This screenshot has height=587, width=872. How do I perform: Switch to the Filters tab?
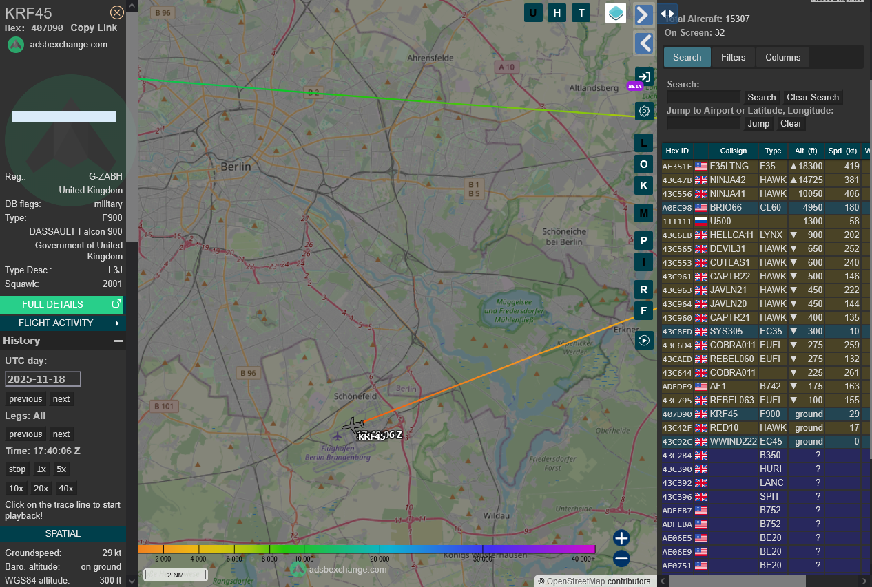tap(733, 57)
